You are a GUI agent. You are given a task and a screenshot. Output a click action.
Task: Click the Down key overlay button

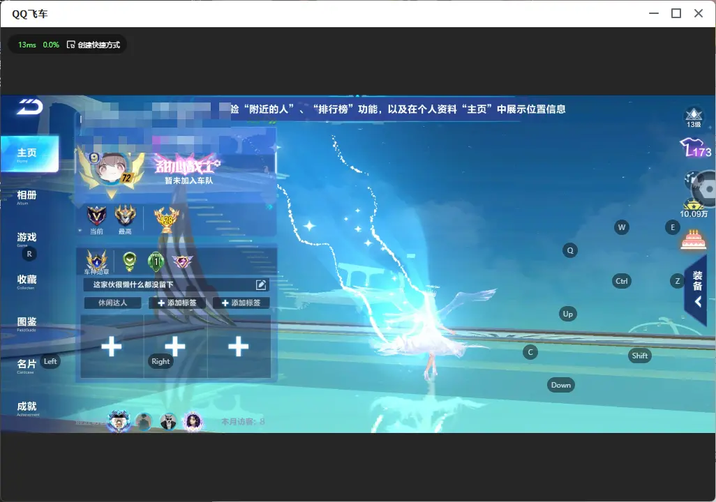click(561, 385)
